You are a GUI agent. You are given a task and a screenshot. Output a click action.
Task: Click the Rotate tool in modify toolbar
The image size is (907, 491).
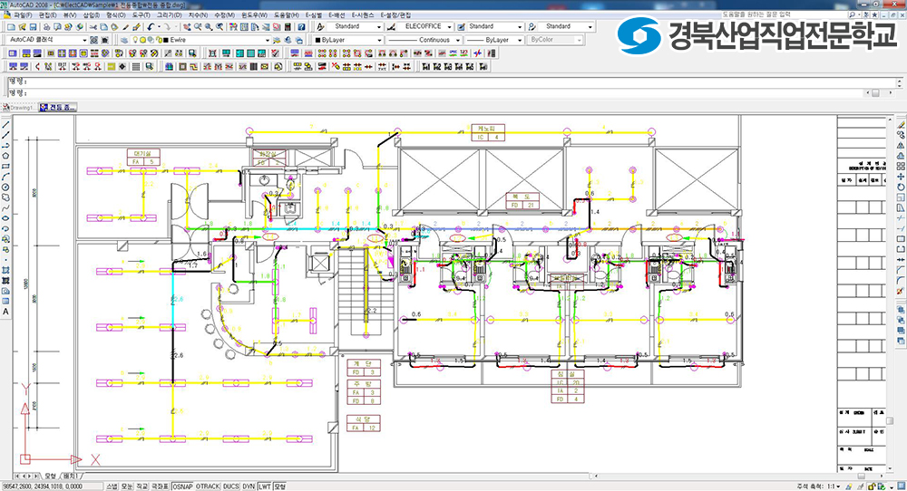tap(902, 188)
